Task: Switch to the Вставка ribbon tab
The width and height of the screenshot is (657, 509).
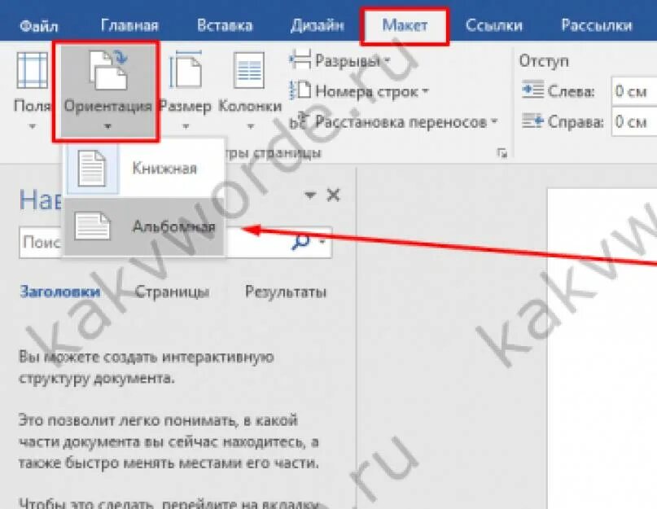Action: [x=225, y=25]
